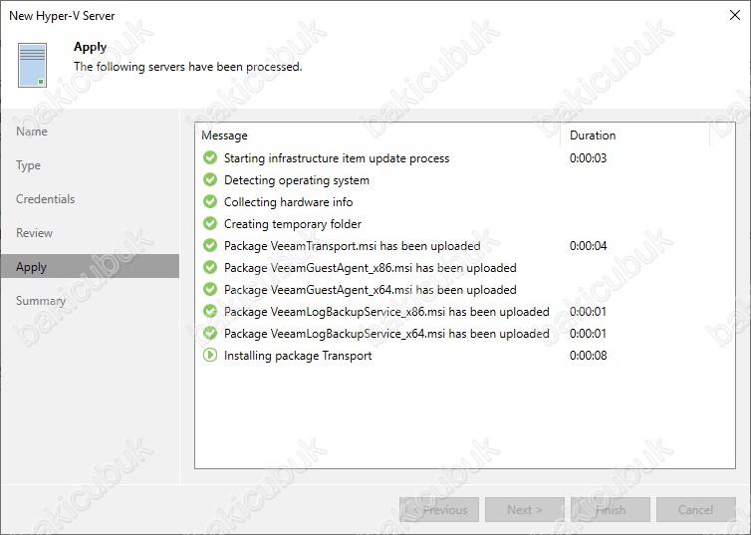Click green check beside VeeamGuestAgent_x64.msi row
Viewport: 751px width, 535px height.
pos(210,289)
